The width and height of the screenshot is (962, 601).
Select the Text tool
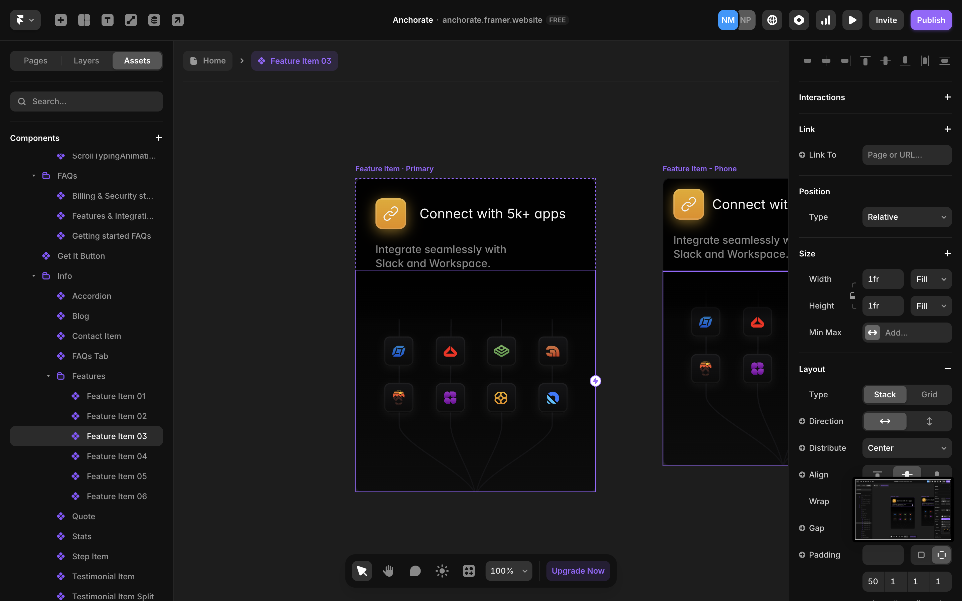(107, 20)
